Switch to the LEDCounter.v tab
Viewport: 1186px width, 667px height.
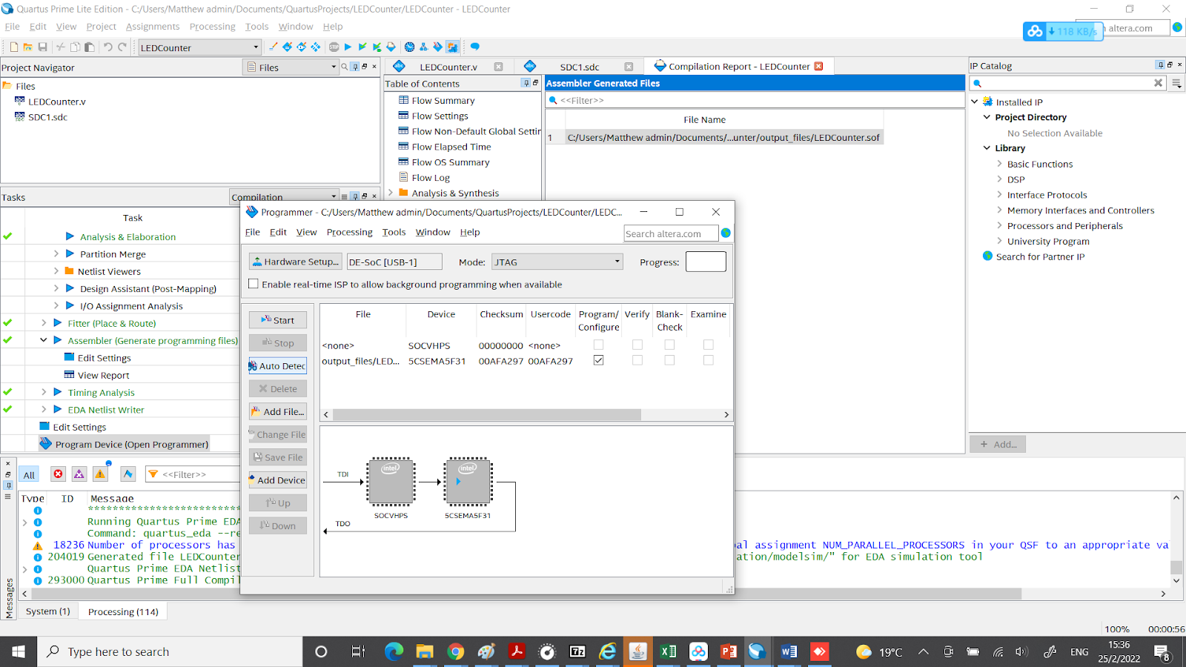448,67
